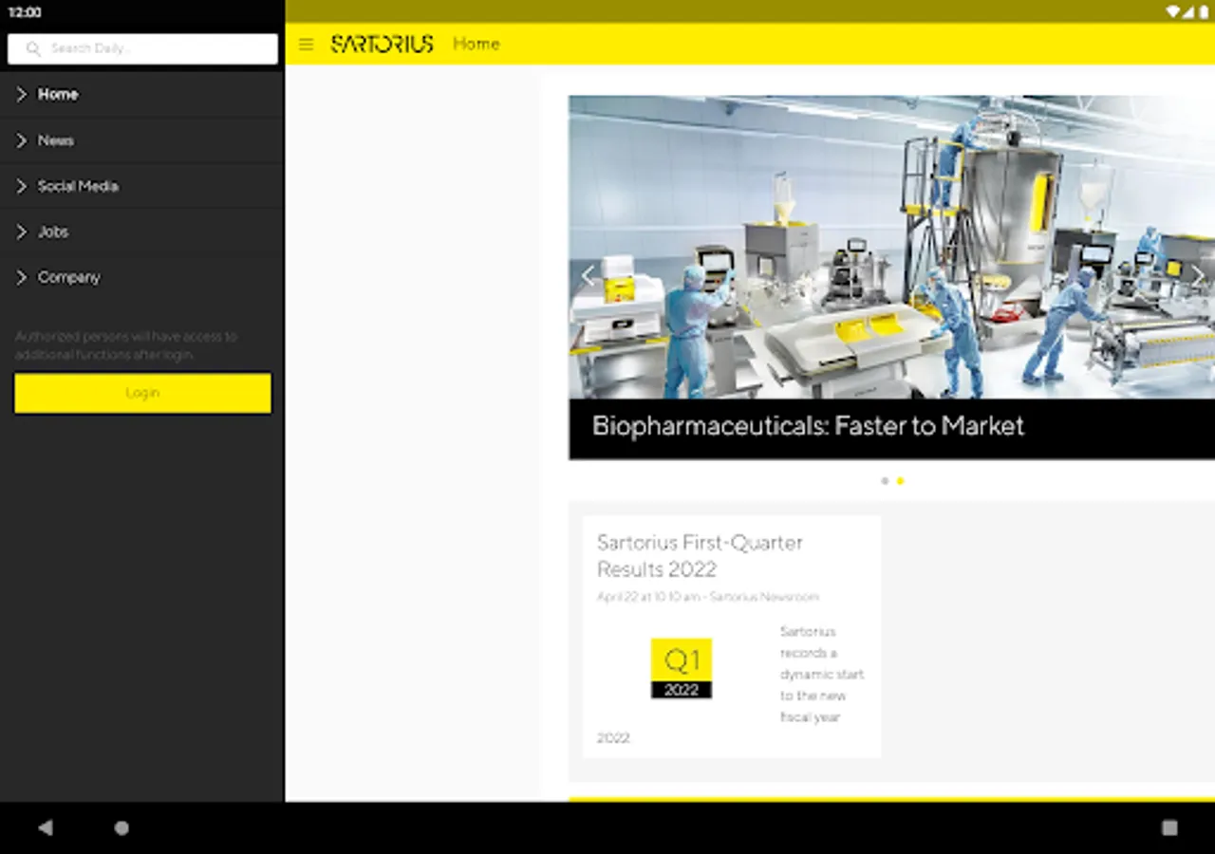
Task: Tap the Android recent apps square button
Action: [x=1169, y=827]
